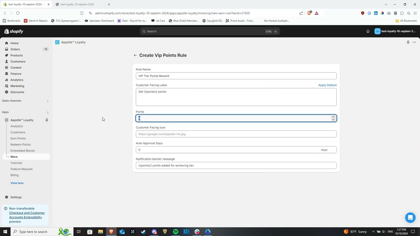The height and width of the screenshot is (236, 420).
Task: Open Earn Points page
Action: click(18, 138)
